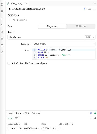Click the RF 2024 Name cell
97x134 pixels.
pos(49,128)
